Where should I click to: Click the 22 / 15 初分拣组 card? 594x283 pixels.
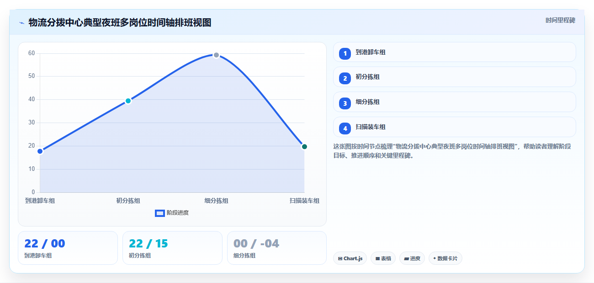coord(172,248)
